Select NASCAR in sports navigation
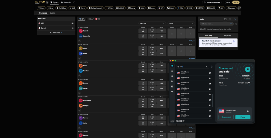This screenshot has width=271, height=138. pyautogui.click(x=120, y=8)
